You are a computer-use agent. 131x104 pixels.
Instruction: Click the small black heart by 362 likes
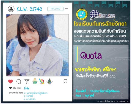[x=10, y=88]
